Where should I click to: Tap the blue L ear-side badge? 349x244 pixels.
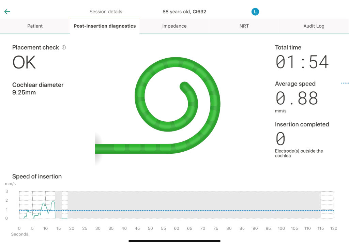255,12
